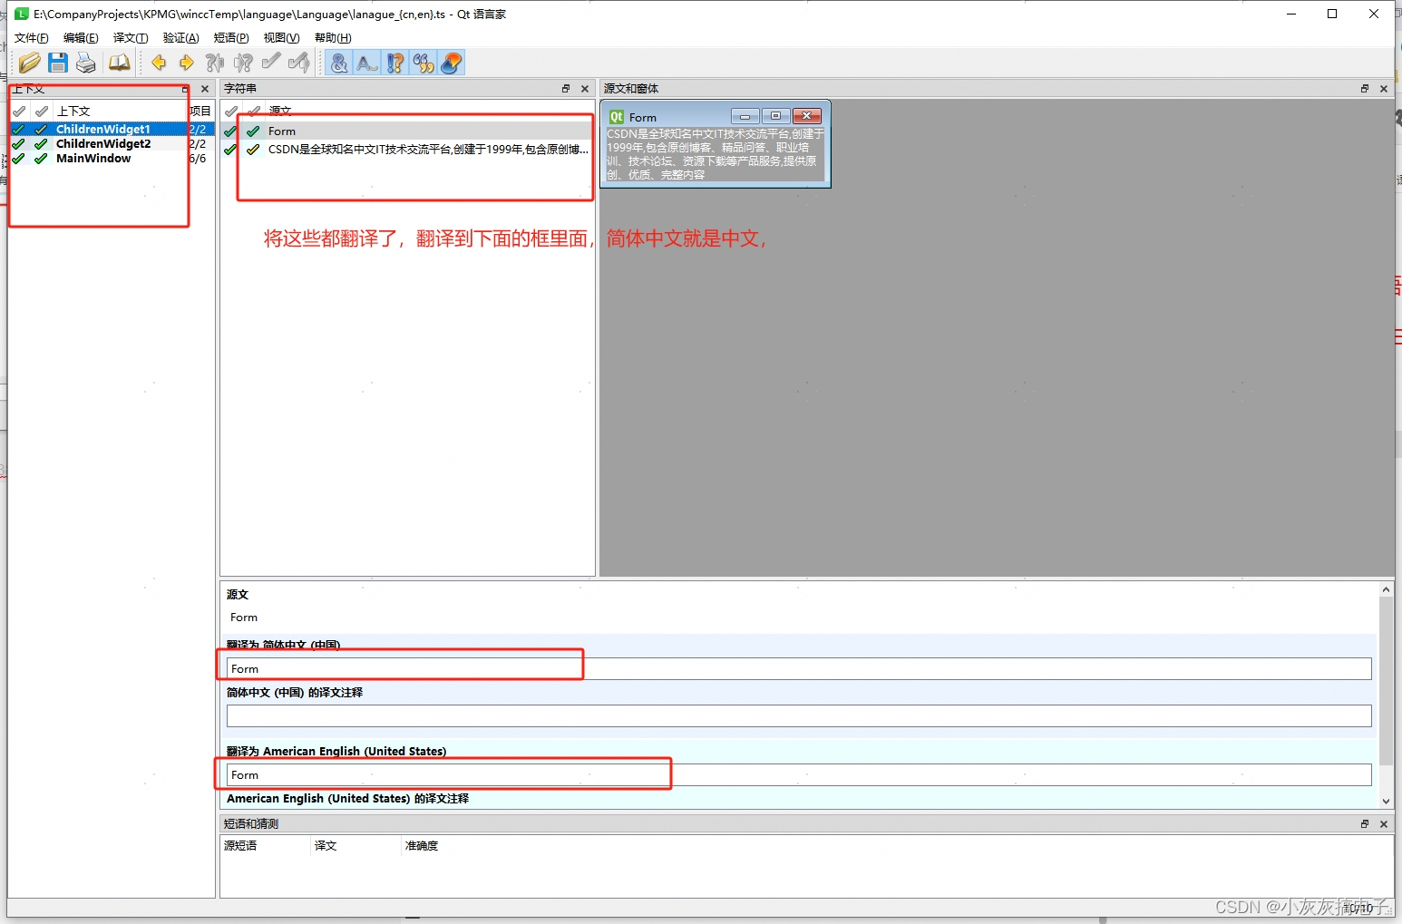Click the translation editor scrollbar up arrow
Image resolution: width=1402 pixels, height=924 pixels.
coord(1386,590)
